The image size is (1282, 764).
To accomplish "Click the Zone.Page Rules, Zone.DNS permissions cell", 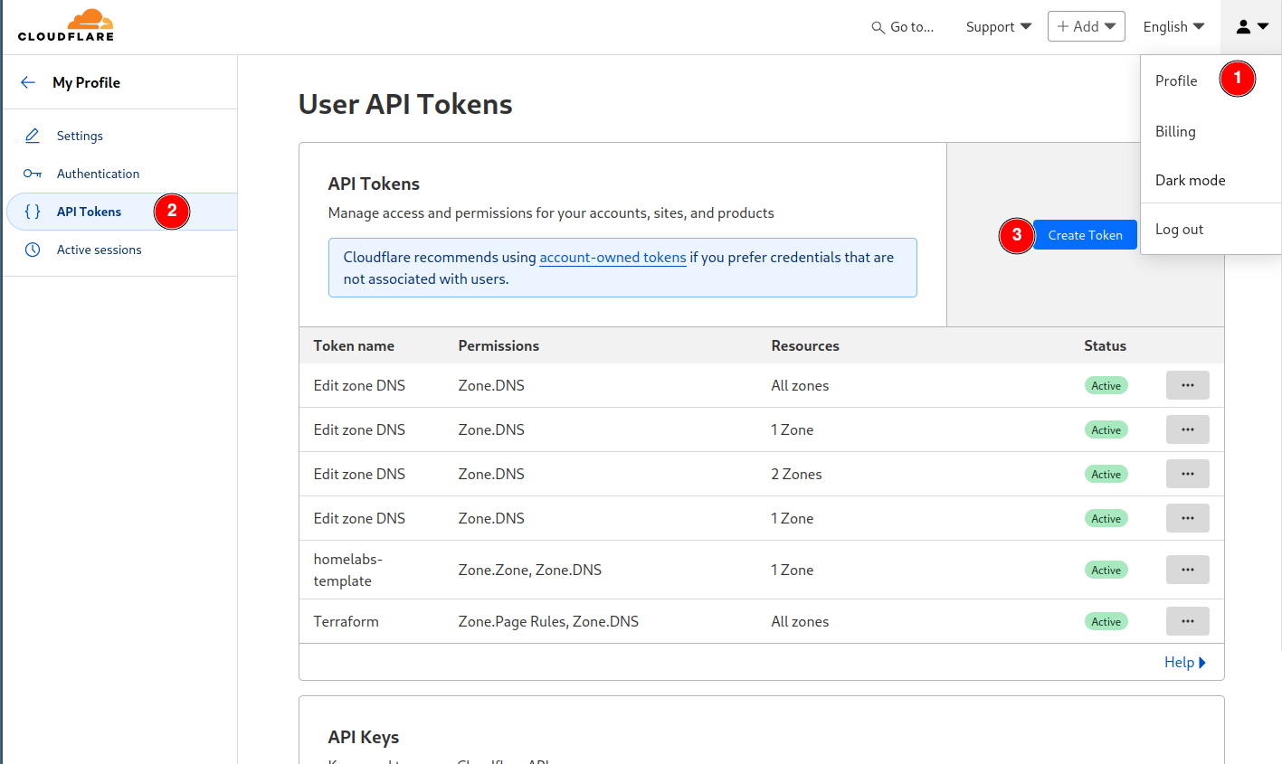I will tap(548, 621).
